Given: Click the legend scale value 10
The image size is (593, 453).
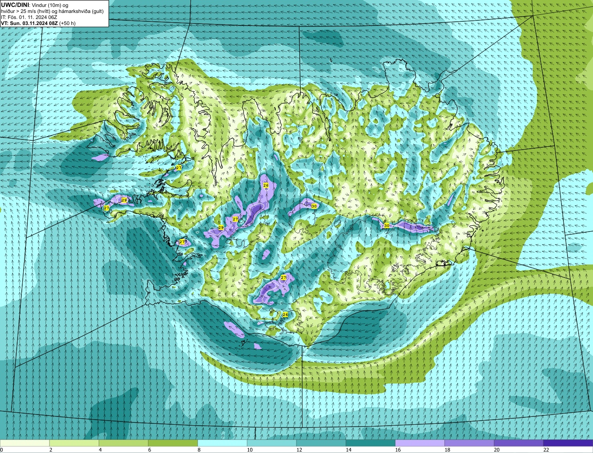Looking at the screenshot, I should pyautogui.click(x=250, y=450).
